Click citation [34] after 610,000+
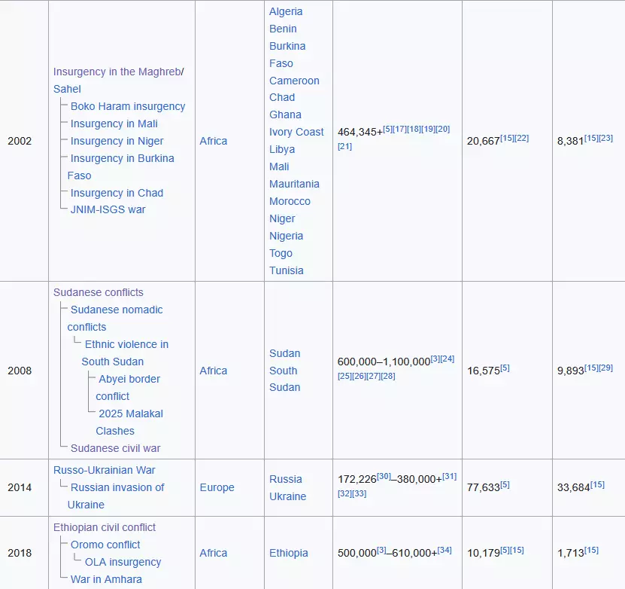 (444, 551)
